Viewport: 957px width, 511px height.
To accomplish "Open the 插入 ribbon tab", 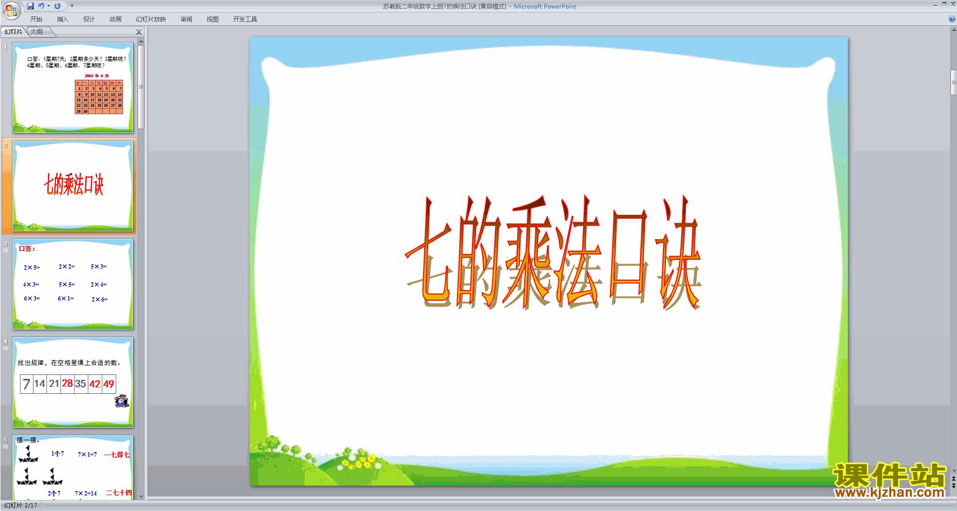I will [x=63, y=19].
